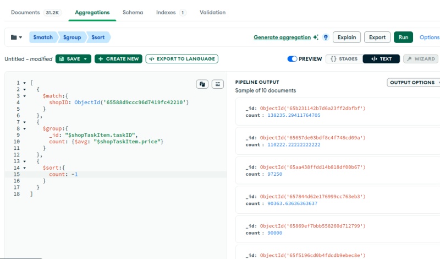Toggle the Preview switch off
Viewport: 440px width, 259px height.
pos(292,59)
